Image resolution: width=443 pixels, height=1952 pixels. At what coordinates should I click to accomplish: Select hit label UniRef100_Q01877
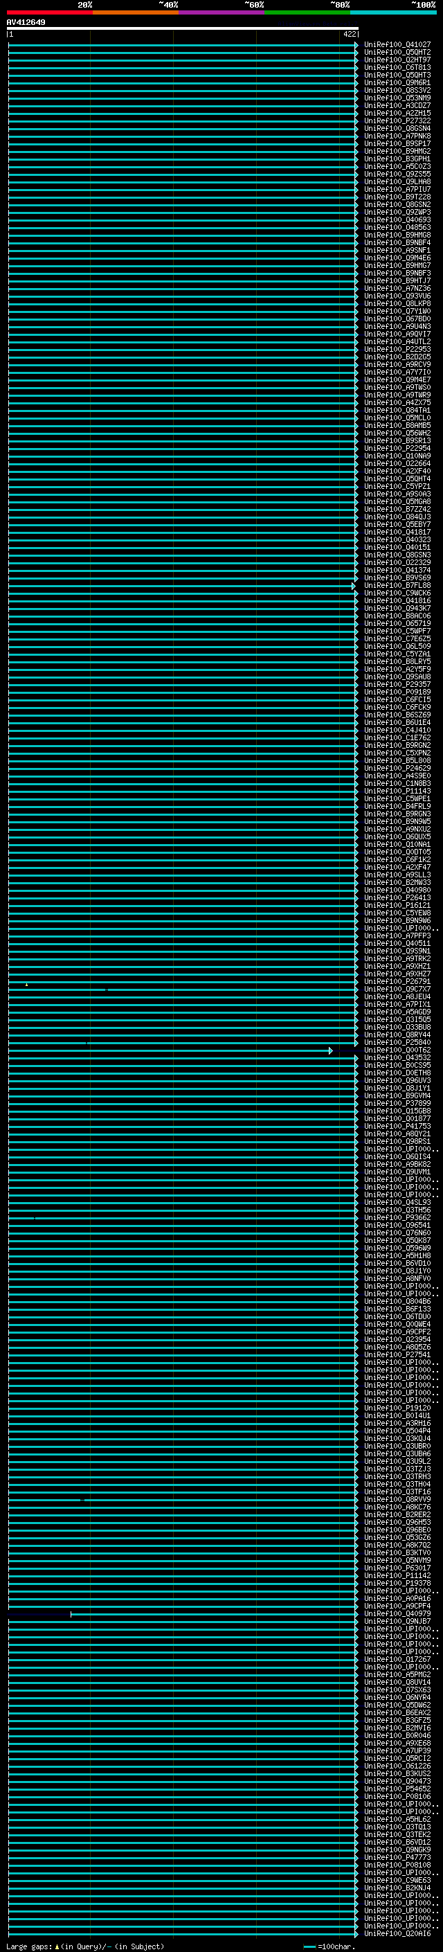tap(397, 1119)
